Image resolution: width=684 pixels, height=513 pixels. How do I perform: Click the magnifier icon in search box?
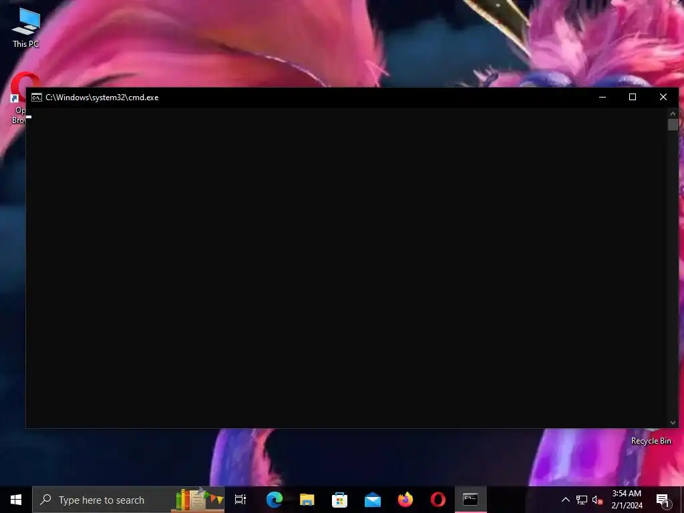(x=45, y=500)
